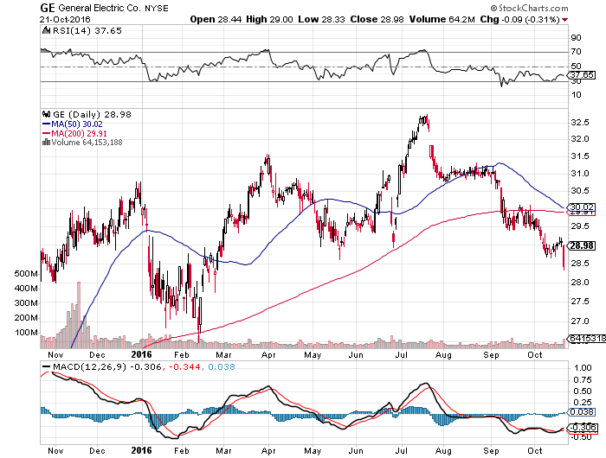
Task: Click the 30.02 MA(50) price tag
Action: (x=581, y=207)
